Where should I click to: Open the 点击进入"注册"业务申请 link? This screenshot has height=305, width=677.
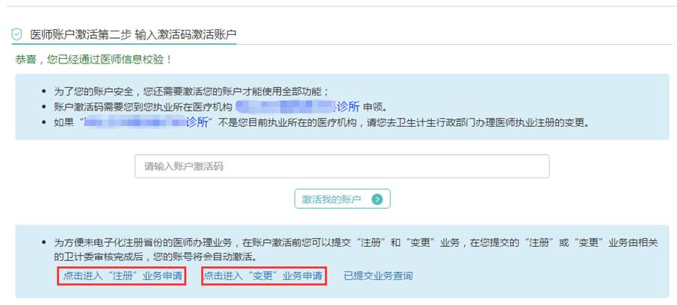tap(123, 276)
